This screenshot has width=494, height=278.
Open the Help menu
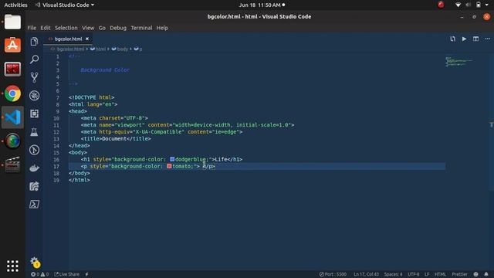(162, 28)
